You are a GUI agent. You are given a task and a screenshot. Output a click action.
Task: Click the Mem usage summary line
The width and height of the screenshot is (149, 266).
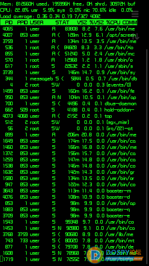(x=68, y=4)
